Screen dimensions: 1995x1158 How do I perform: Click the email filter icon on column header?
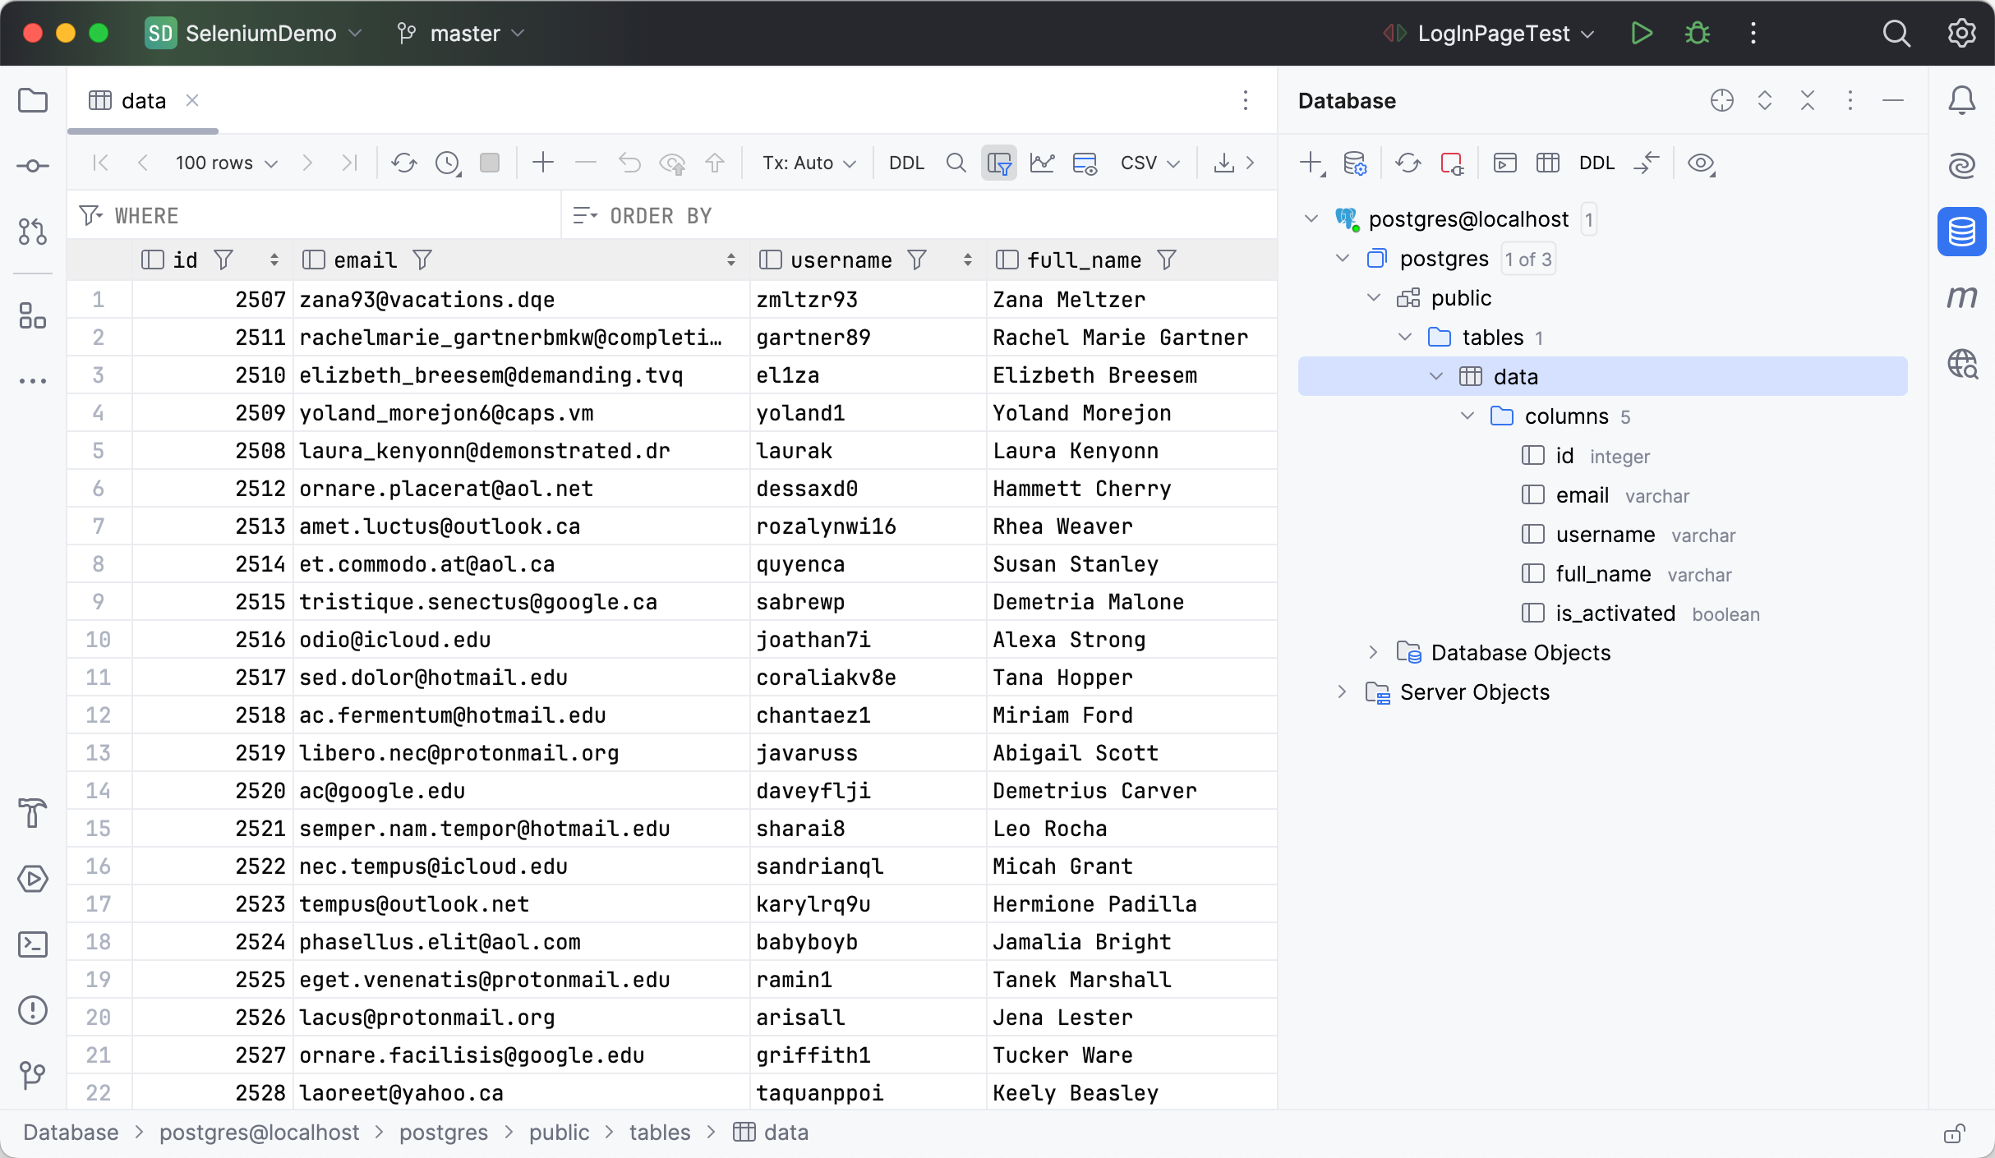(x=421, y=260)
